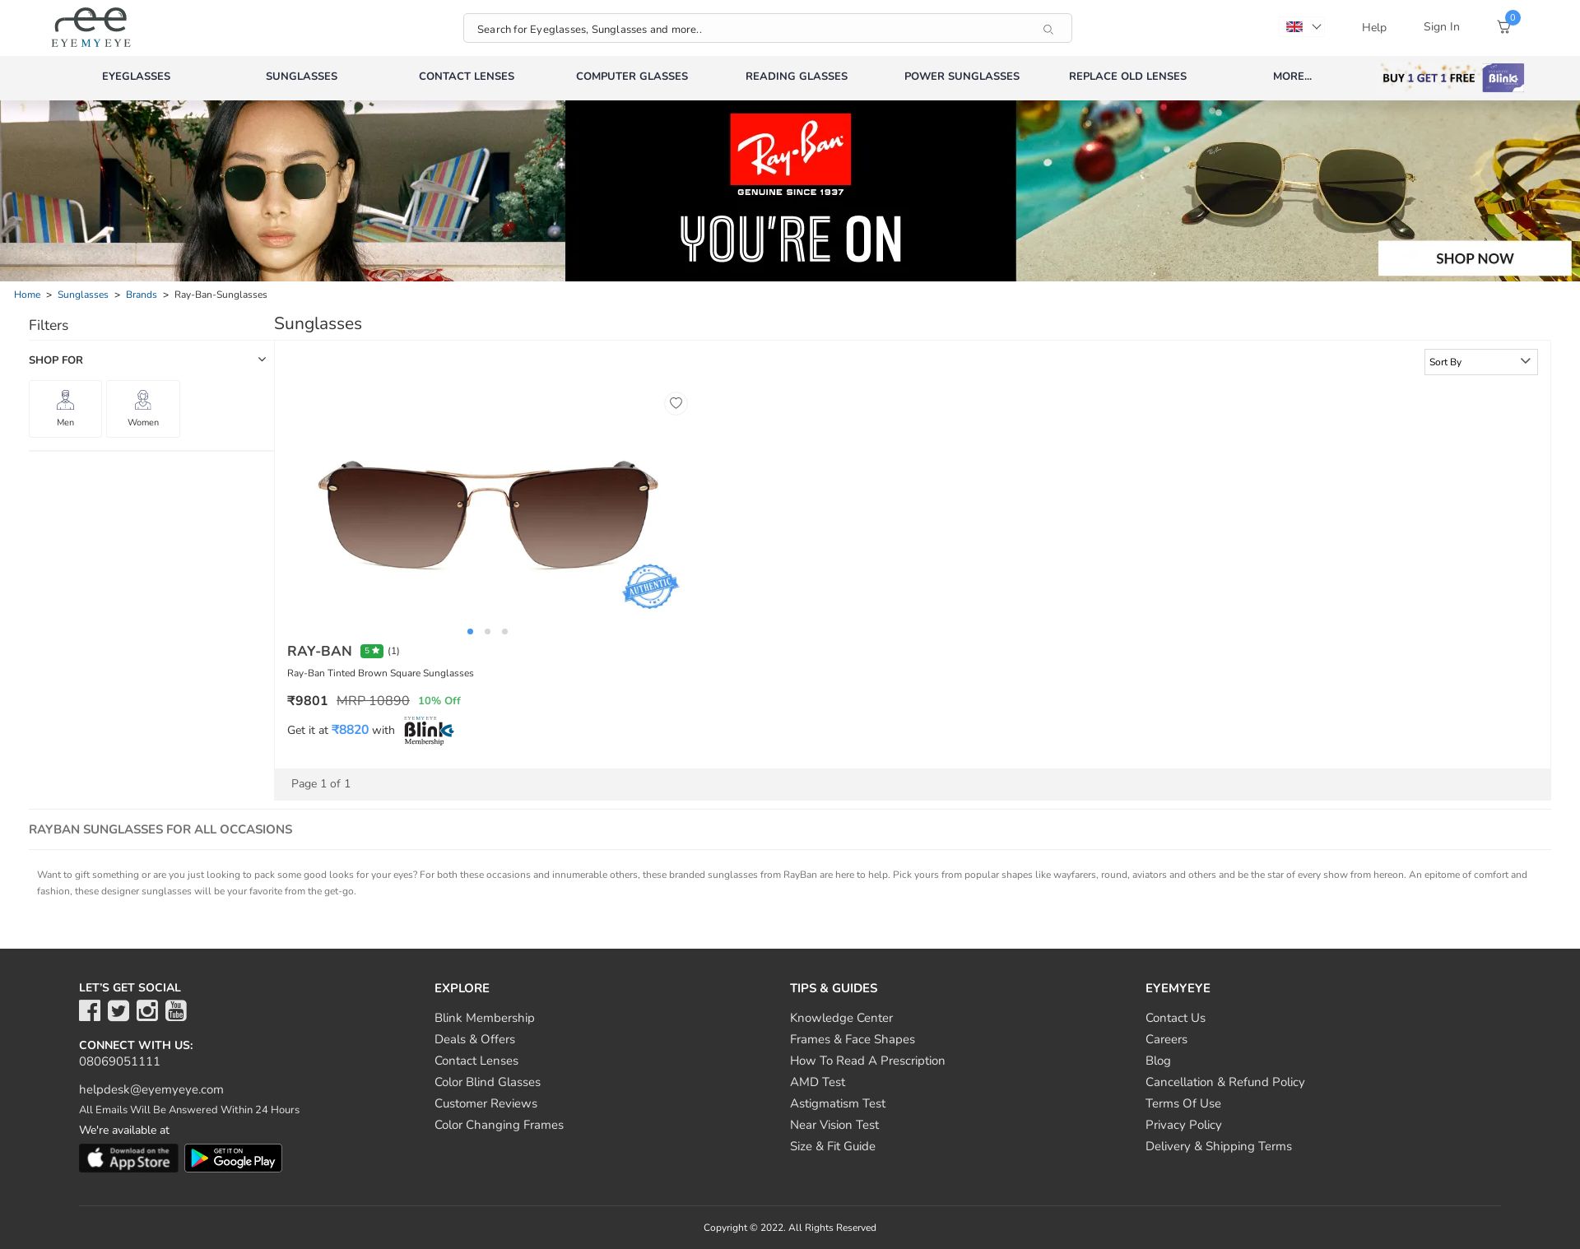The width and height of the screenshot is (1580, 1249).
Task: Show third product image via carousel dot
Action: click(504, 632)
